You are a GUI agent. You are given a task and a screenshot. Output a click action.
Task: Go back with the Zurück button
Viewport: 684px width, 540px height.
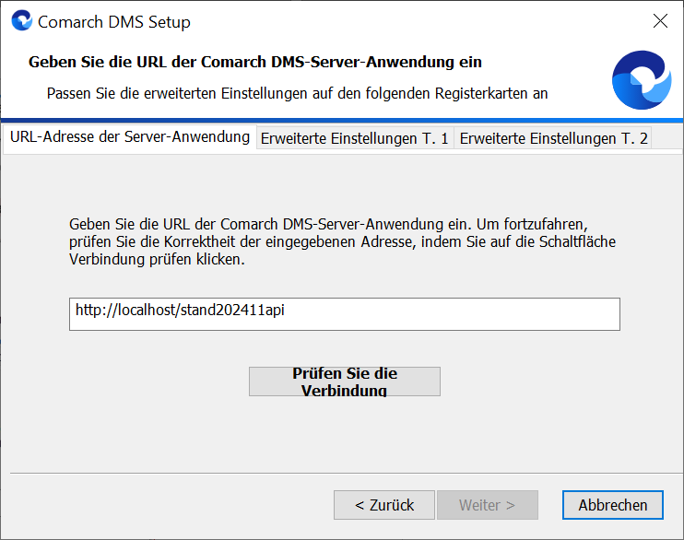pyautogui.click(x=384, y=505)
